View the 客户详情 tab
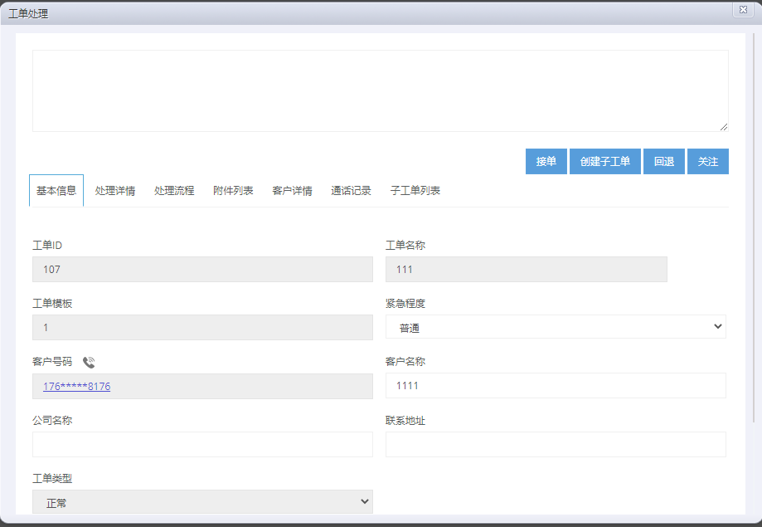This screenshot has height=527, width=762. 292,191
